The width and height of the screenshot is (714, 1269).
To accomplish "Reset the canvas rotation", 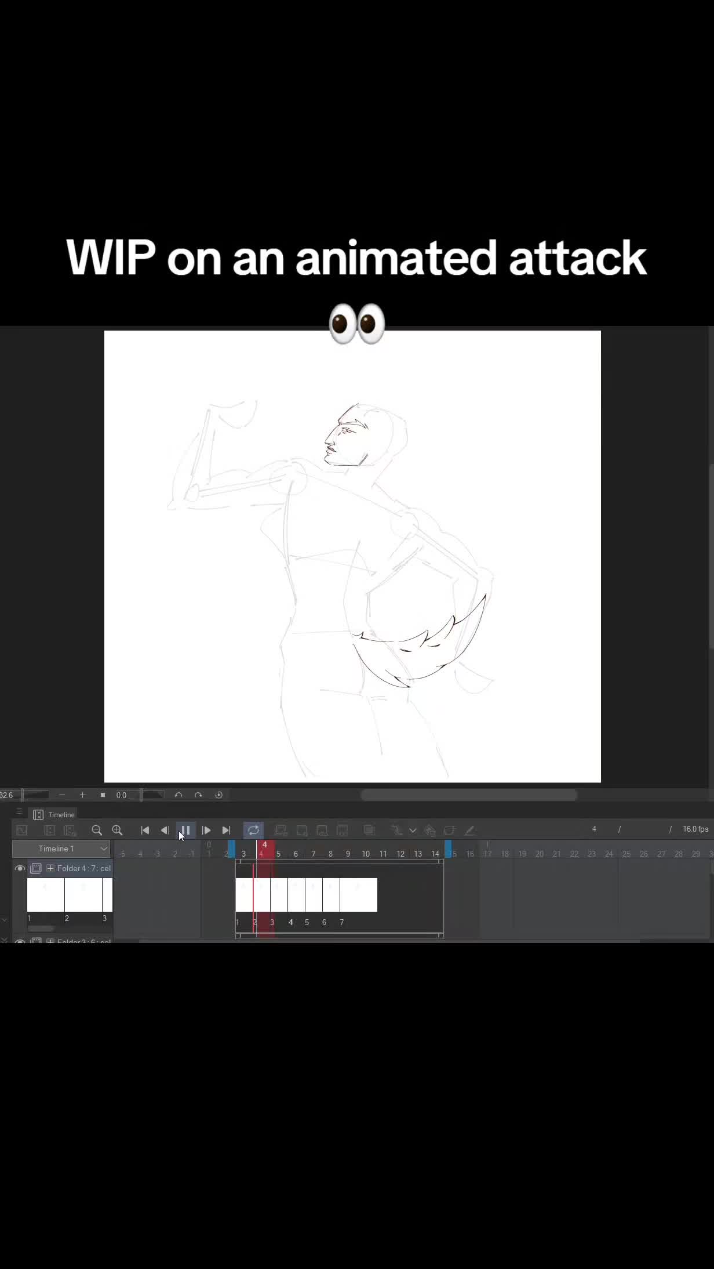I will point(218,795).
